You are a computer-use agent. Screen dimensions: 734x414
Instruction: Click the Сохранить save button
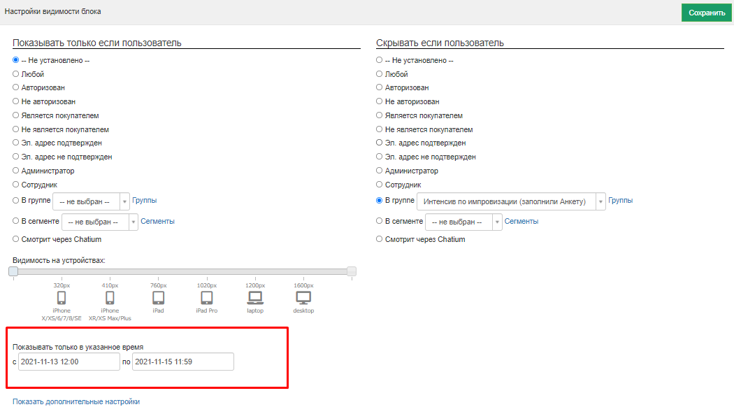pos(706,13)
